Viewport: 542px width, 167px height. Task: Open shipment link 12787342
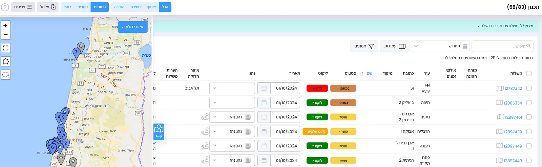pos(513,88)
